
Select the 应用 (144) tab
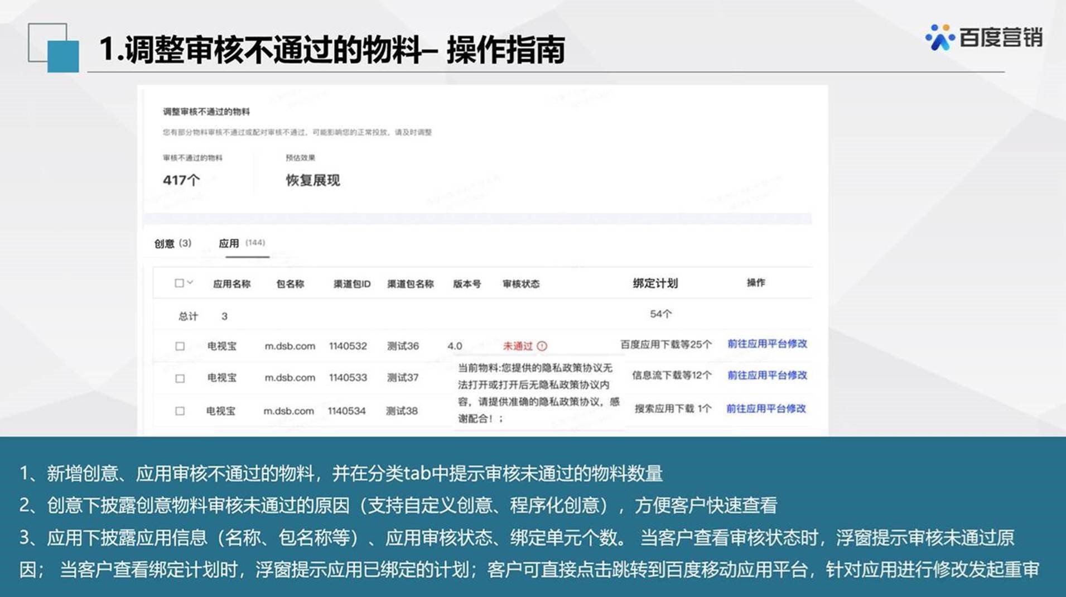[x=242, y=243]
